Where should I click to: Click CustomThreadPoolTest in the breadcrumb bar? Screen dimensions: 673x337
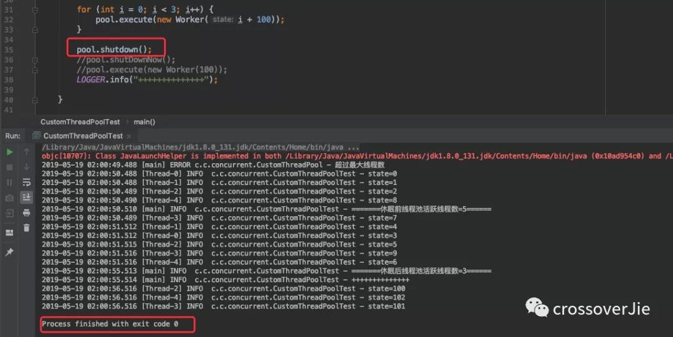[x=80, y=122]
